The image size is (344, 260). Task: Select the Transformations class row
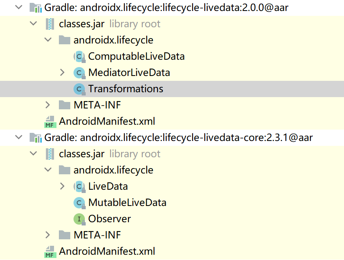coord(172,89)
